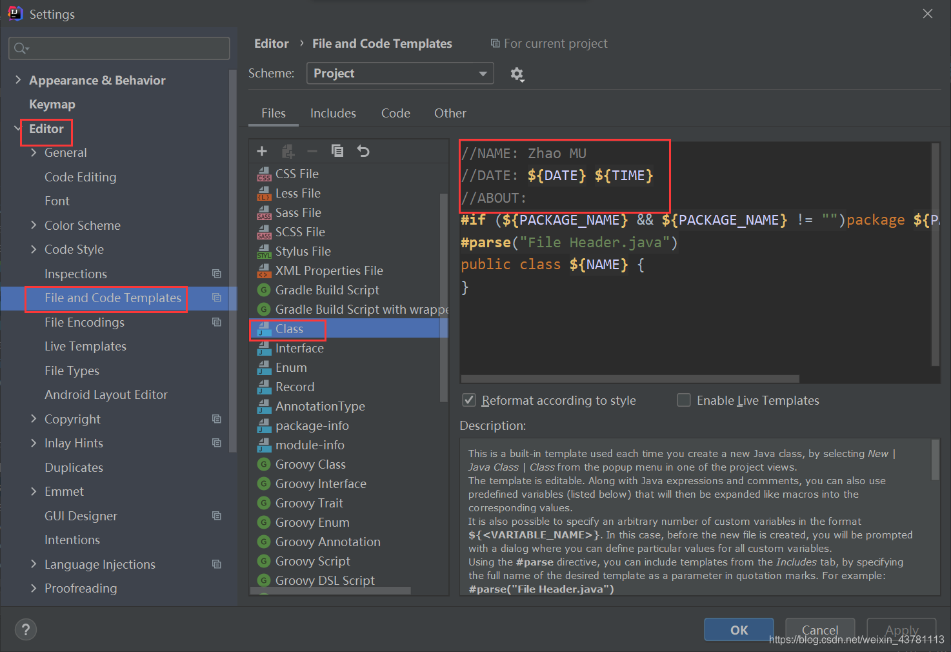Enable Live Templates checkbox
The width and height of the screenshot is (951, 652).
click(x=684, y=400)
